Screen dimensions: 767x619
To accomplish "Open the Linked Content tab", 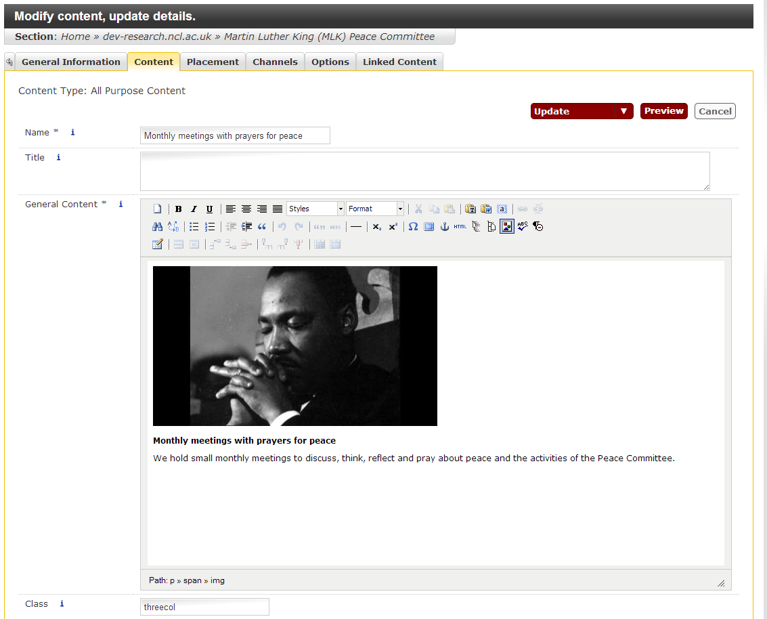I will click(399, 62).
